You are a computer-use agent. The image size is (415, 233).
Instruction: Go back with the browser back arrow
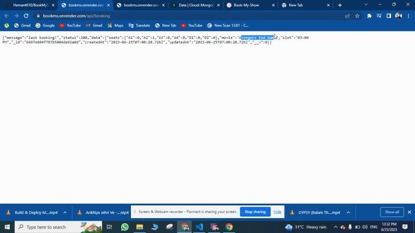[6, 16]
